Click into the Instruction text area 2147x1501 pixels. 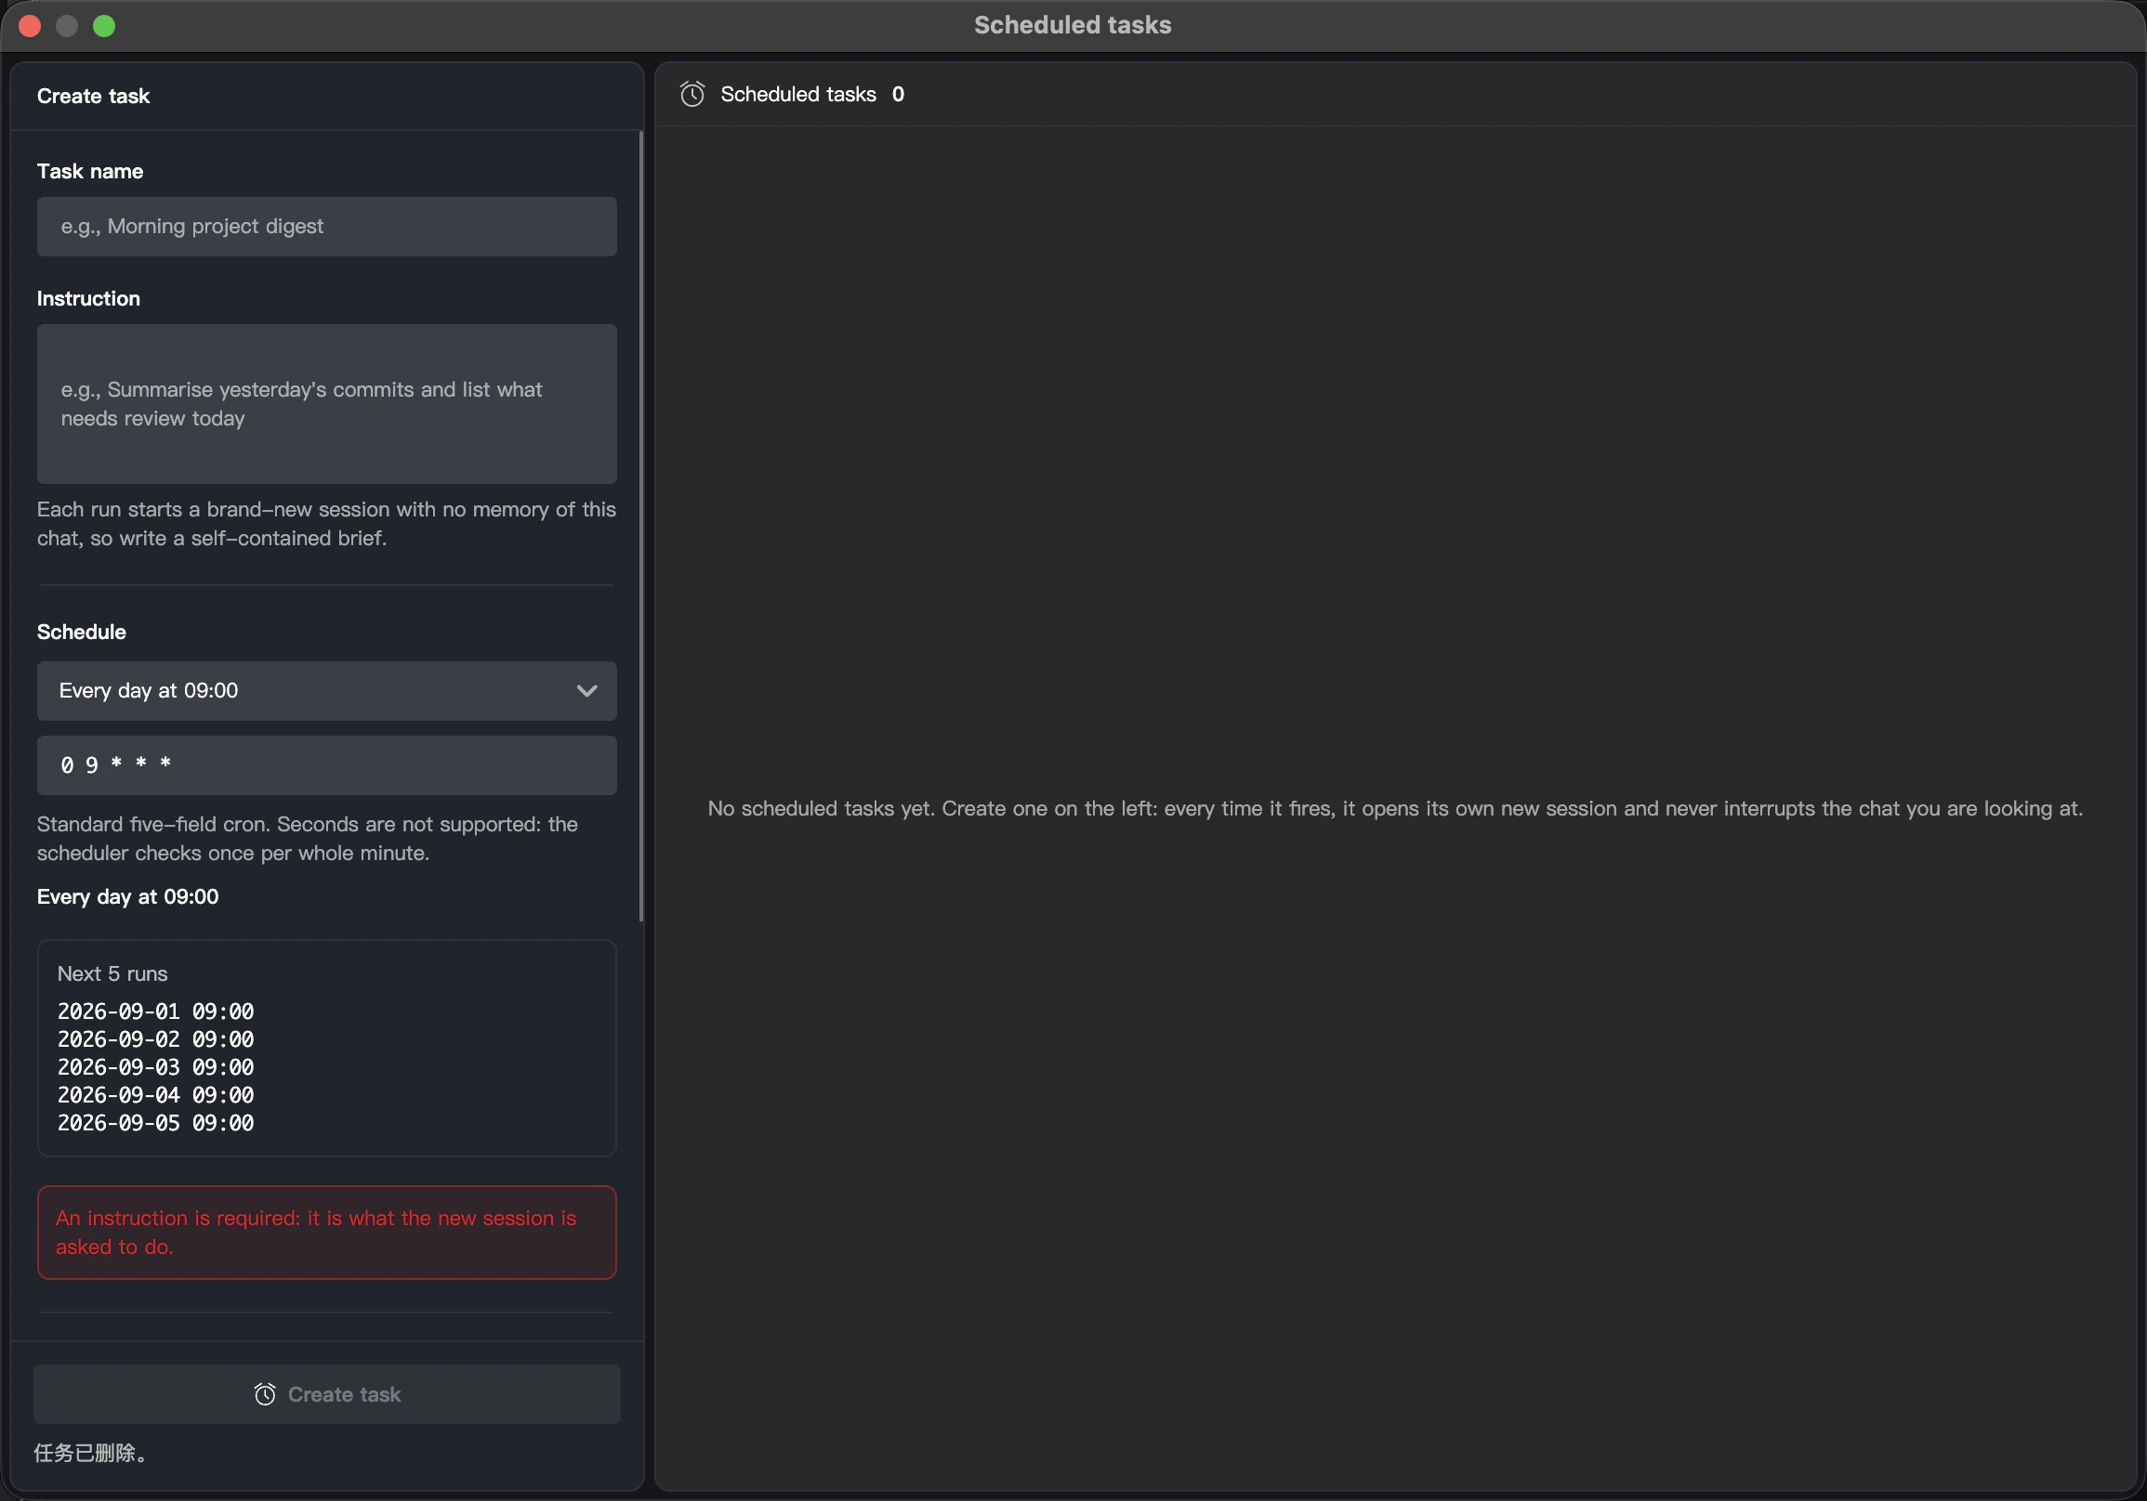click(326, 404)
